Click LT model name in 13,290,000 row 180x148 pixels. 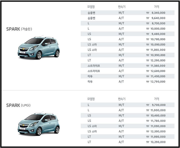(89, 142)
